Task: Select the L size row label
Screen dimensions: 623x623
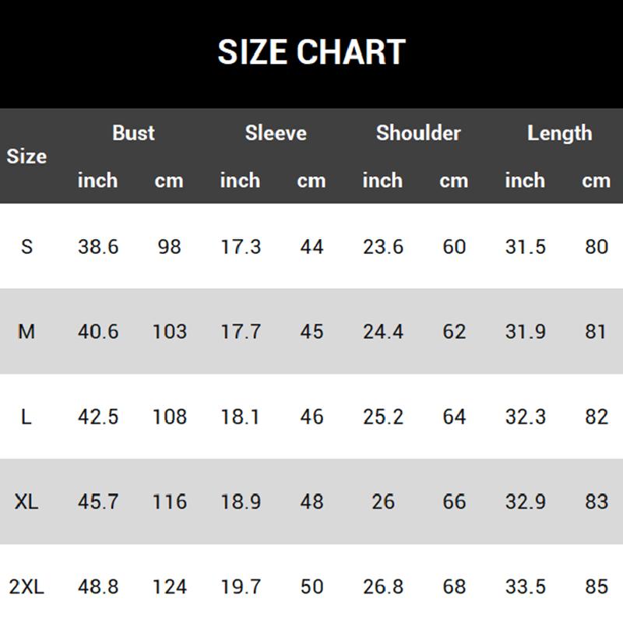Action: tap(26, 417)
